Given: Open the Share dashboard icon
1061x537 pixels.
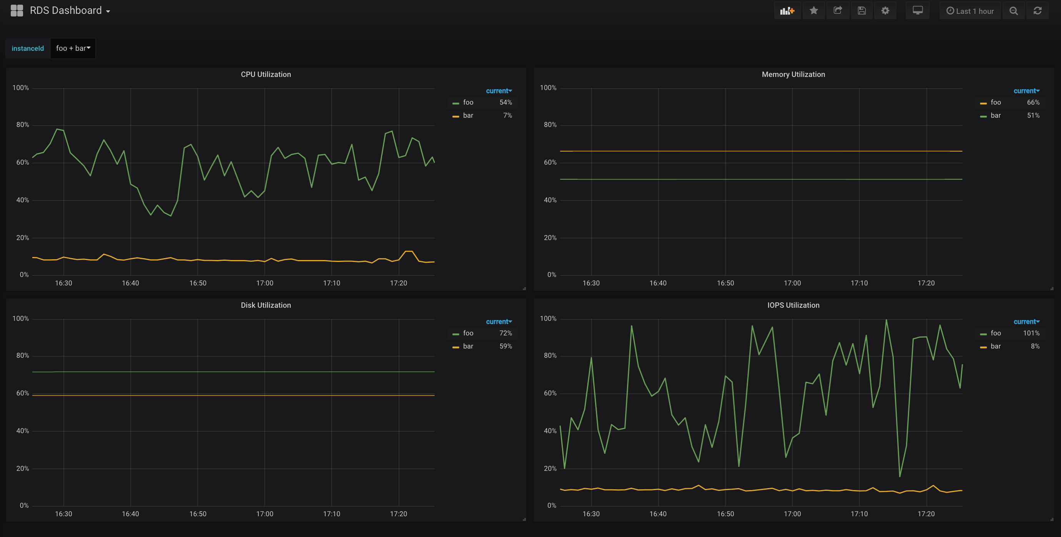Looking at the screenshot, I should tap(837, 11).
